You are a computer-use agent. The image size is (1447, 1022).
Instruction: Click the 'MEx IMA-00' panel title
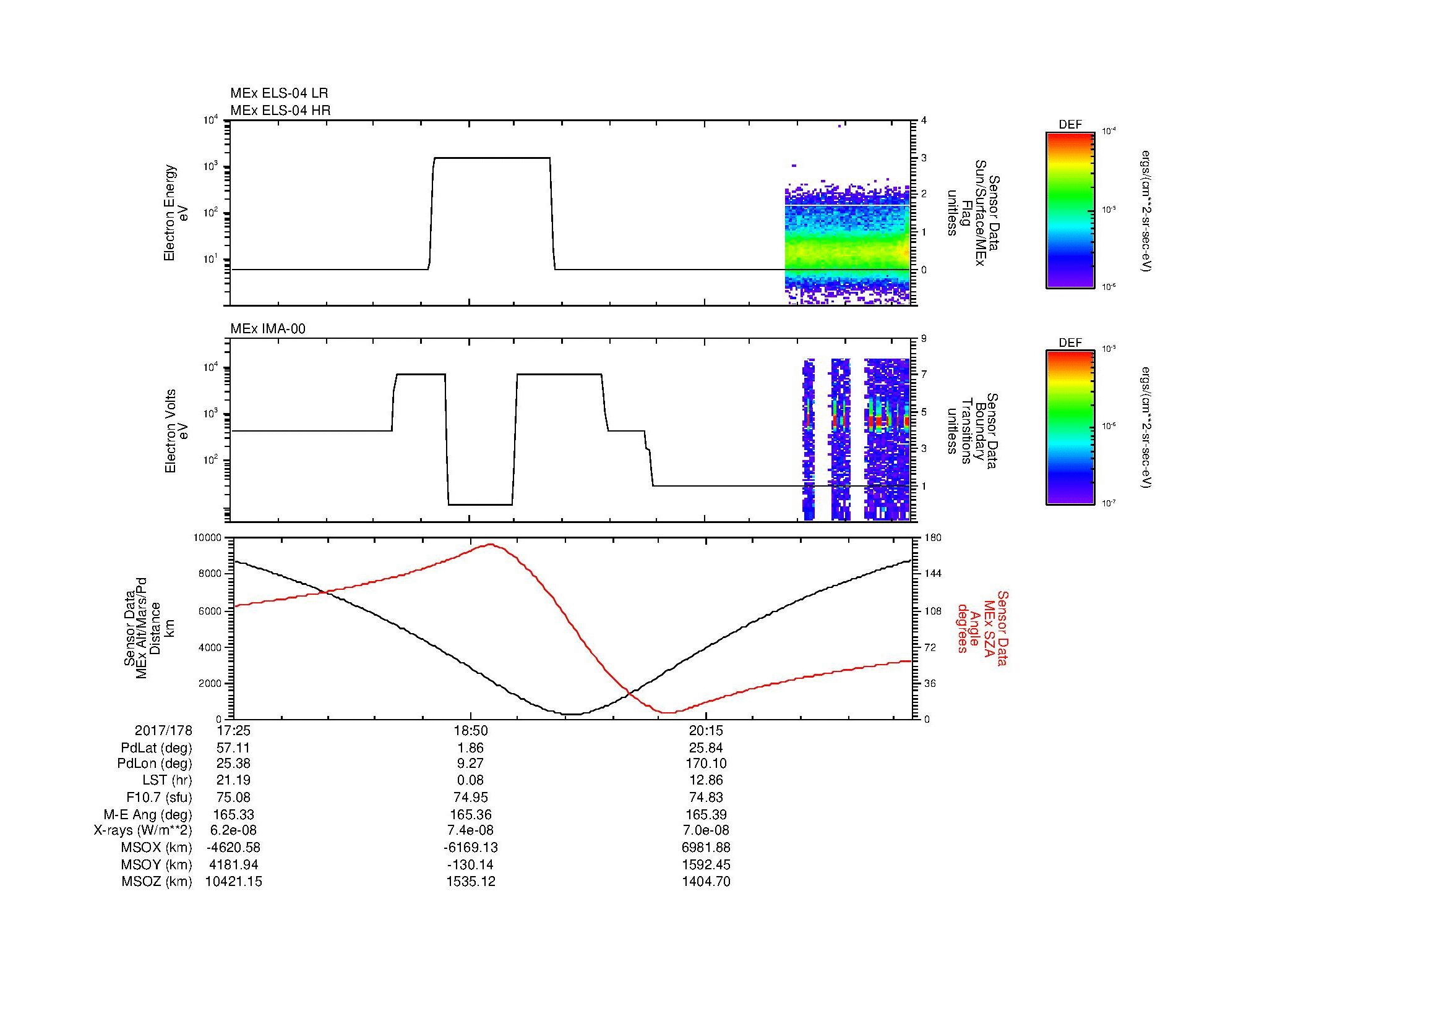tap(268, 329)
